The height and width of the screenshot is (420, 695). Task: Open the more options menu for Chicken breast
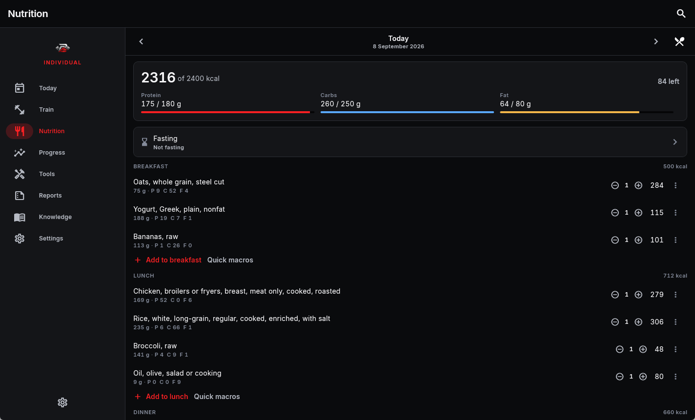click(x=675, y=295)
